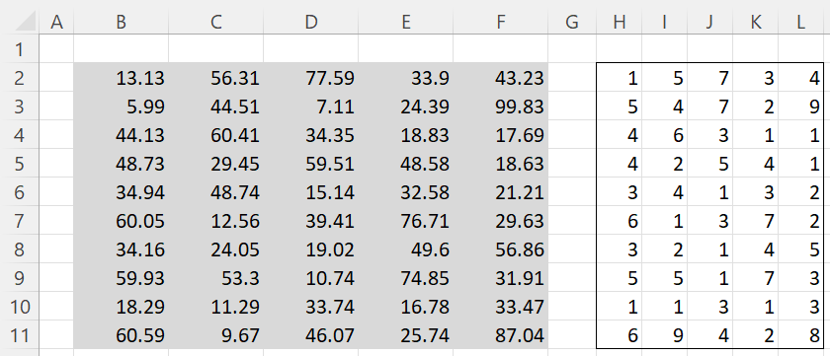Click cell I11 containing 9
Screen dimensions: 830x356
click(x=664, y=334)
